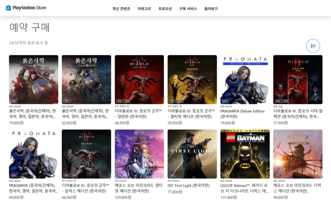This screenshot has width=331, height=201.
Task: Open the 69,800원 PRAGMATA standard cover
Action: 33,154
